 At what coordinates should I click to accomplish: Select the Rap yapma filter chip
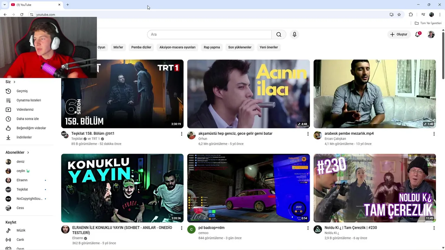(x=212, y=47)
